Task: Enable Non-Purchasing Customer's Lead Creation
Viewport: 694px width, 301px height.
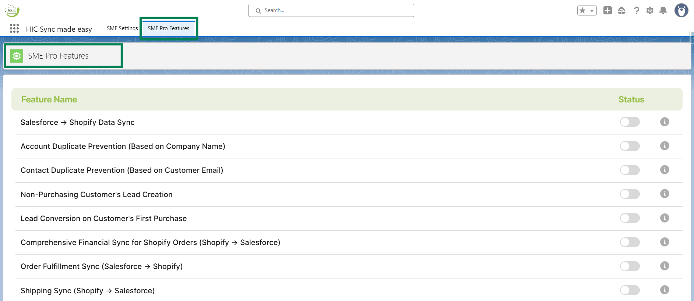Action: click(630, 194)
